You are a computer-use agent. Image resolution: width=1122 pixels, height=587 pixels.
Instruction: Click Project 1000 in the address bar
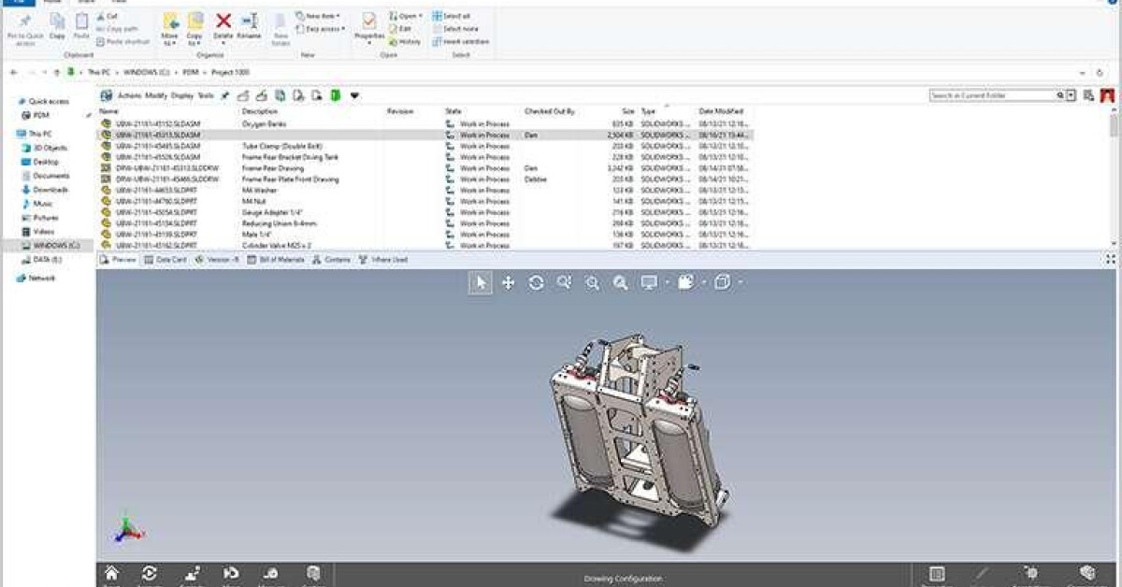tap(230, 72)
